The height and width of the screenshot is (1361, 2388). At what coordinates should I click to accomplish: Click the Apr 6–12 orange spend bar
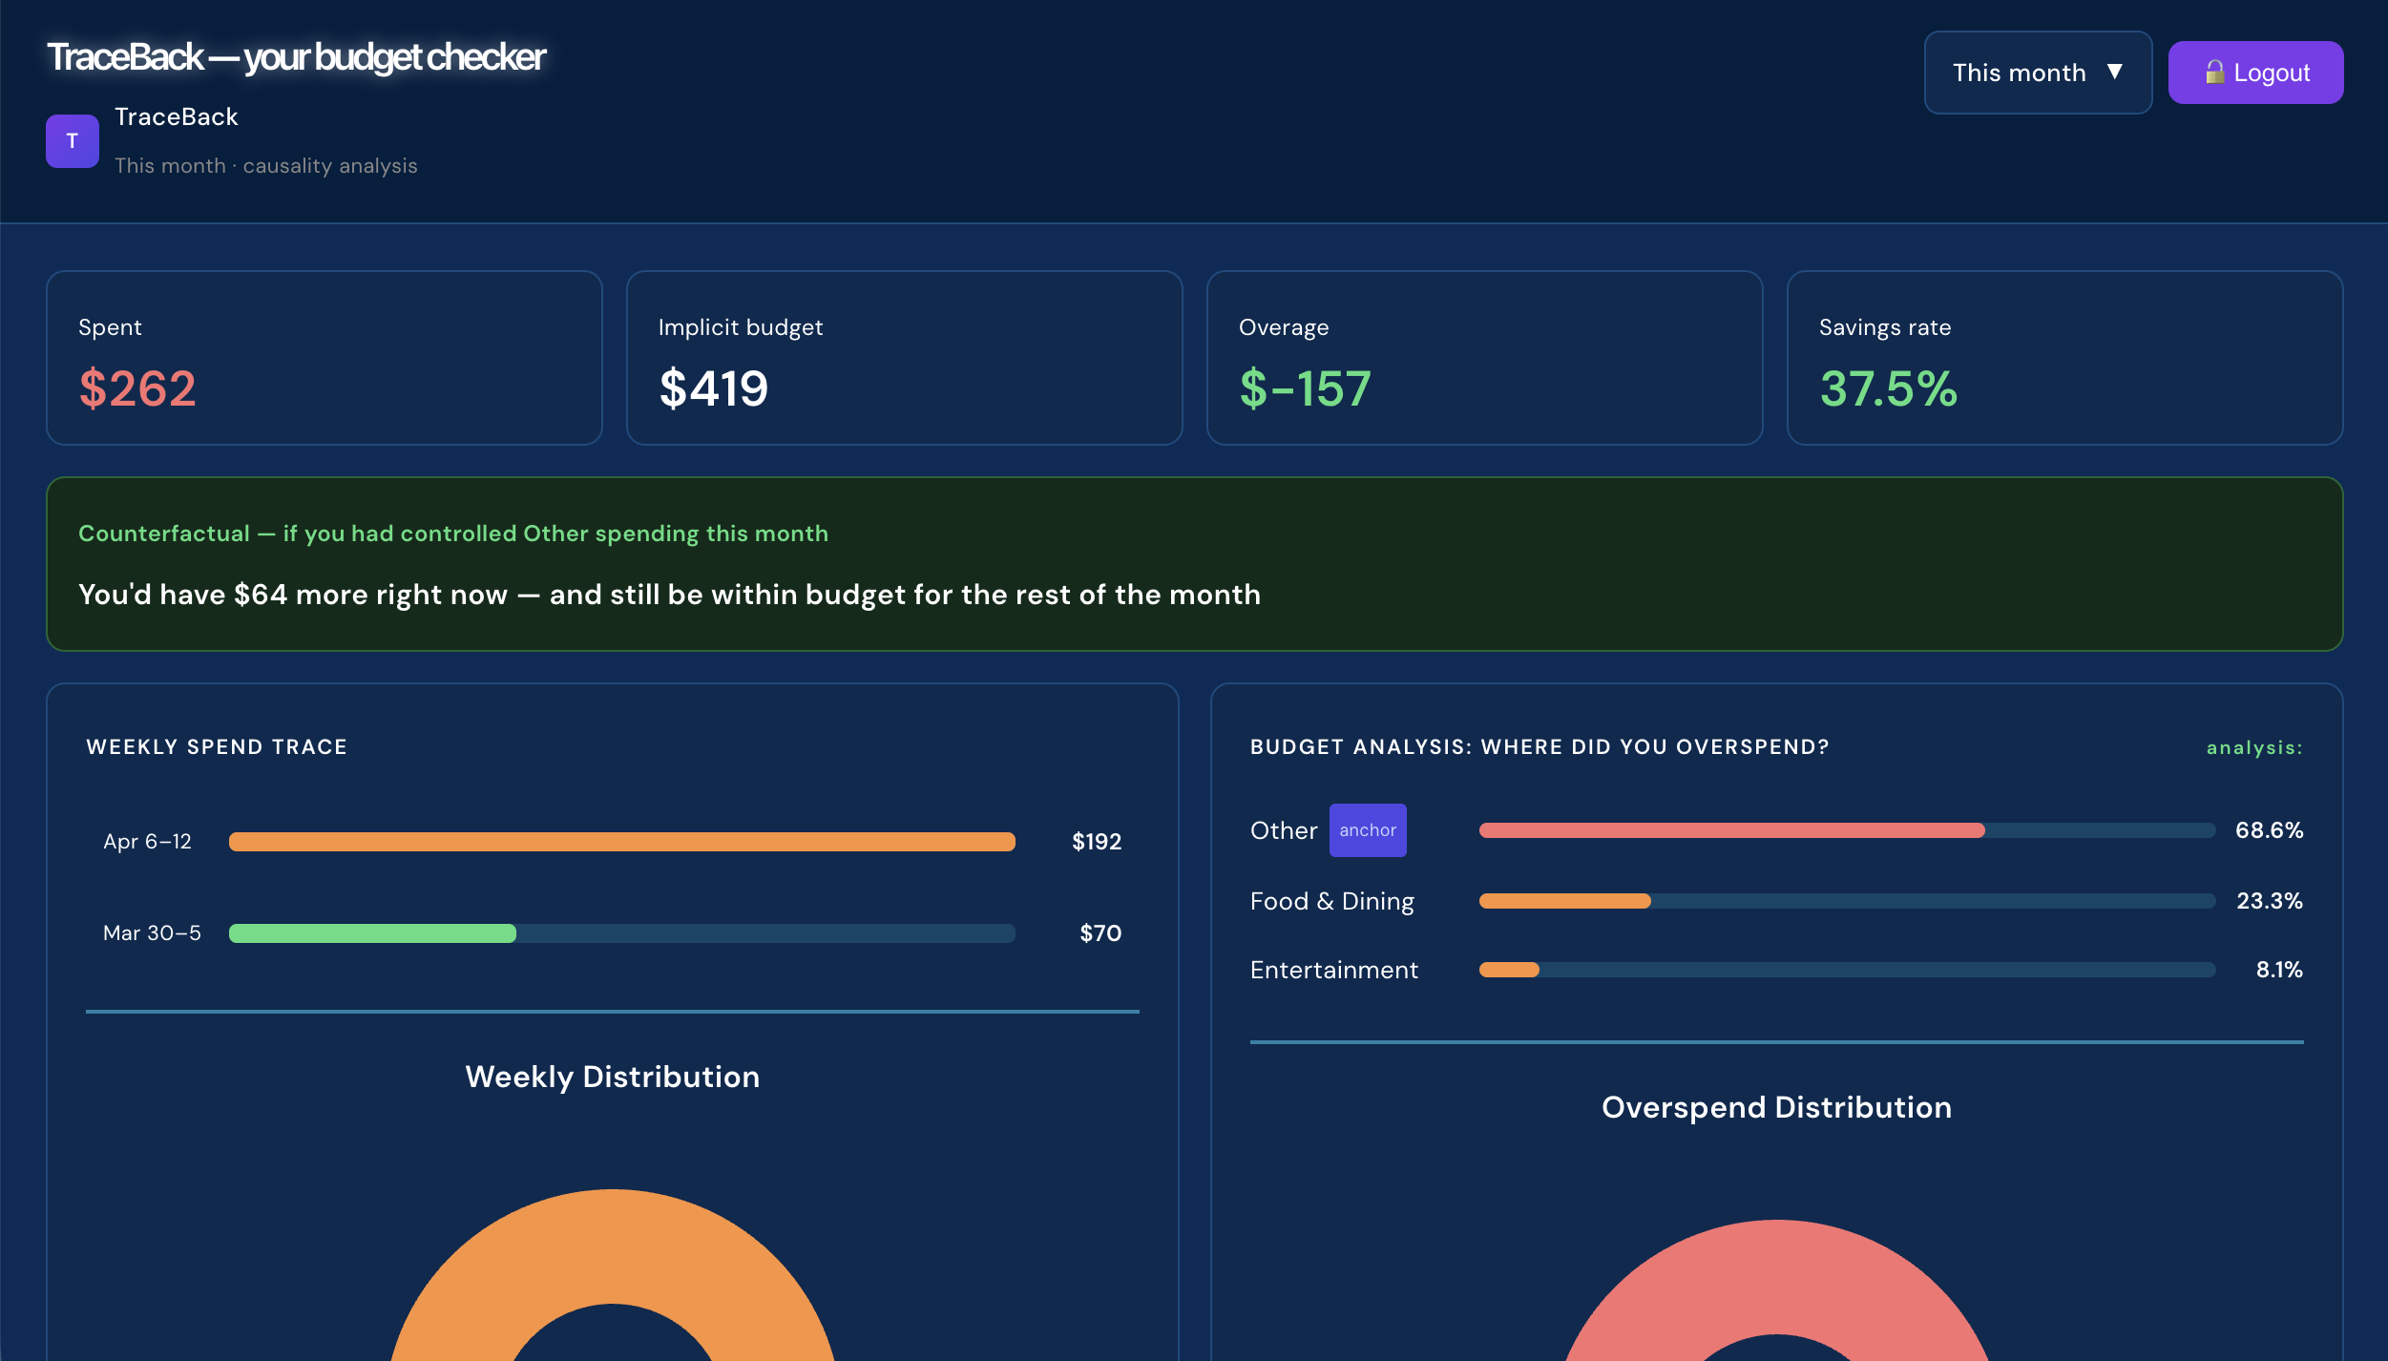[621, 842]
